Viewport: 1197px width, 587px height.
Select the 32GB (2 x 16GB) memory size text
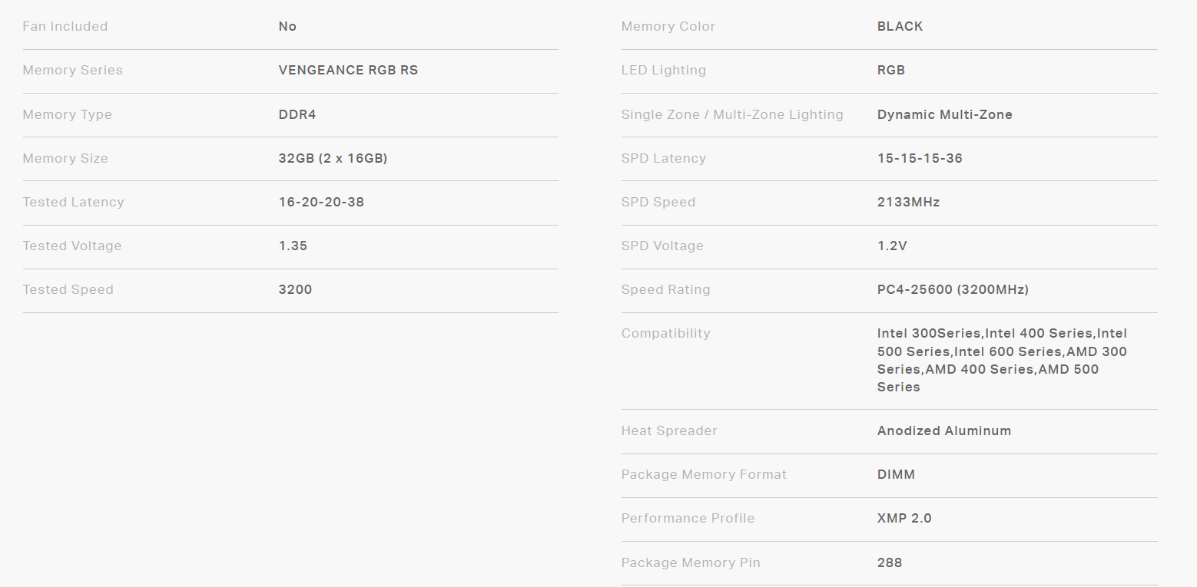point(333,158)
